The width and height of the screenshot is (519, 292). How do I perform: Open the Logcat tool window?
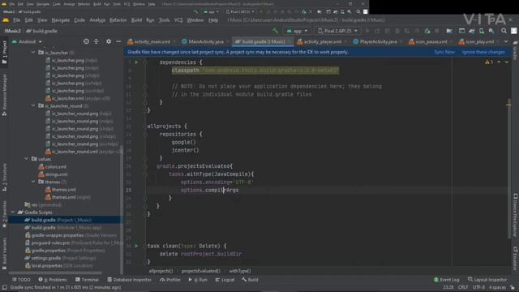point(225,280)
